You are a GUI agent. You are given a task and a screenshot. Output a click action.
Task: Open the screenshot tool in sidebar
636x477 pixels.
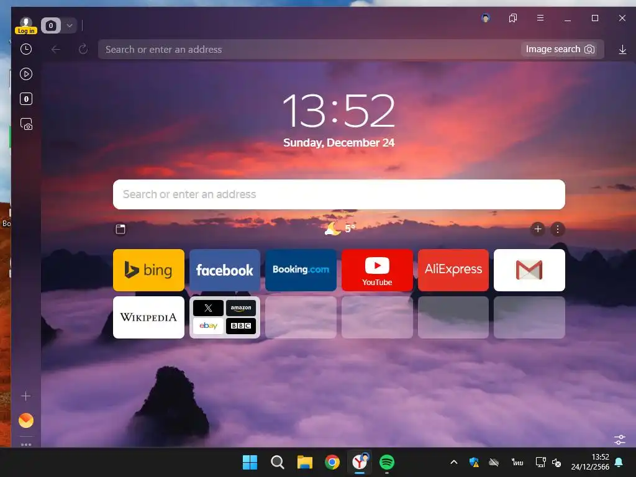click(x=26, y=124)
